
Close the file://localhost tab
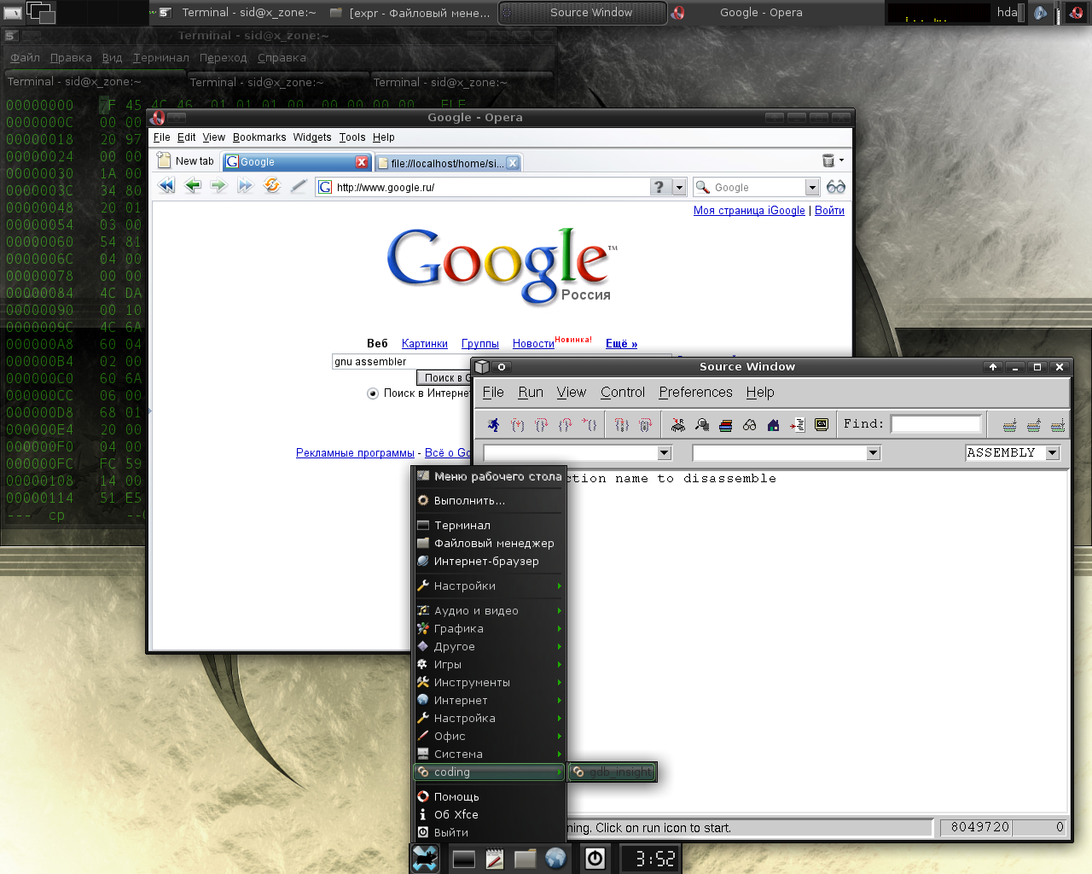(513, 163)
